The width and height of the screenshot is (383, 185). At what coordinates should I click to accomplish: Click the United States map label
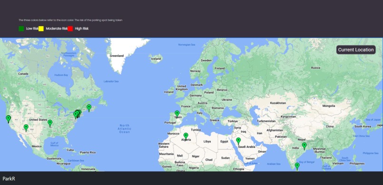coord(38,120)
